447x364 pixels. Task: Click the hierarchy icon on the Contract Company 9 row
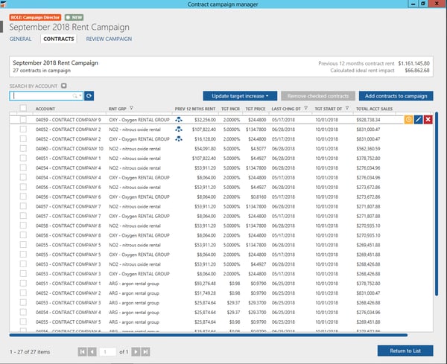179,119
